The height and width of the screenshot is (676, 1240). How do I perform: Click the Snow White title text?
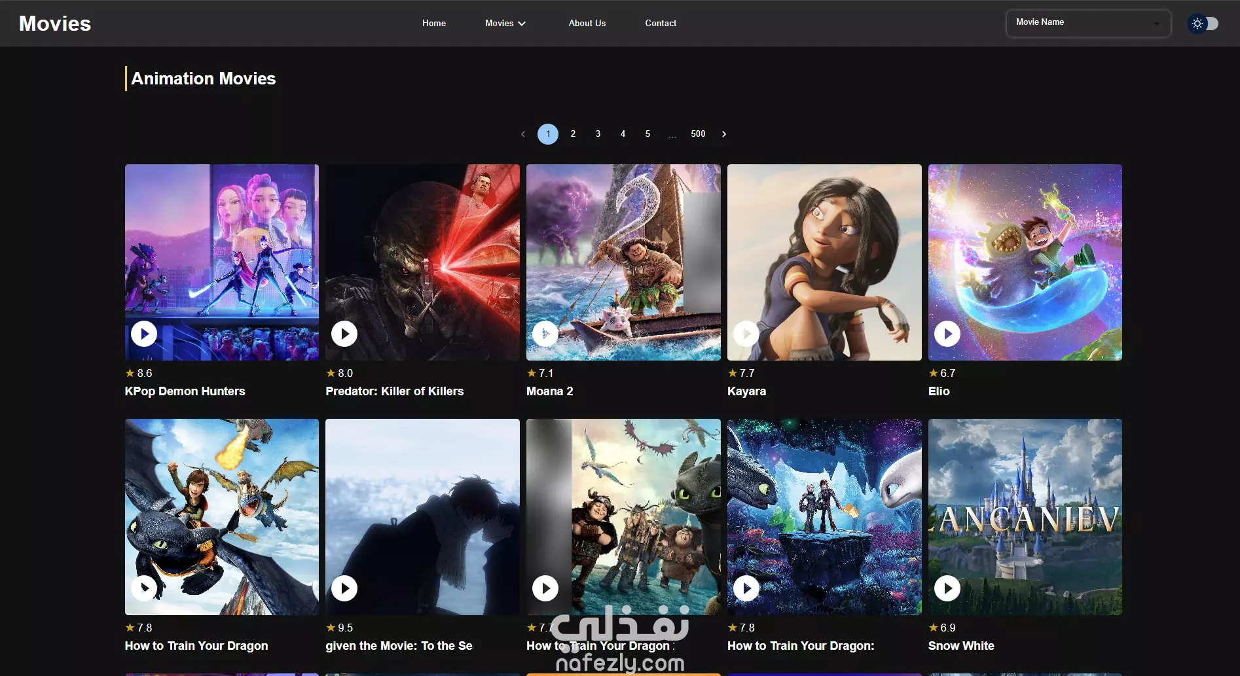(961, 646)
